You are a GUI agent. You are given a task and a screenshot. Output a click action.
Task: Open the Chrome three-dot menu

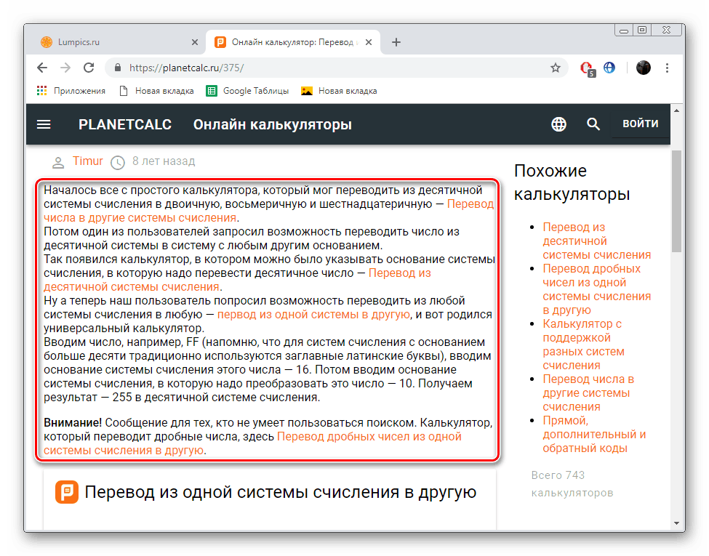(x=667, y=68)
